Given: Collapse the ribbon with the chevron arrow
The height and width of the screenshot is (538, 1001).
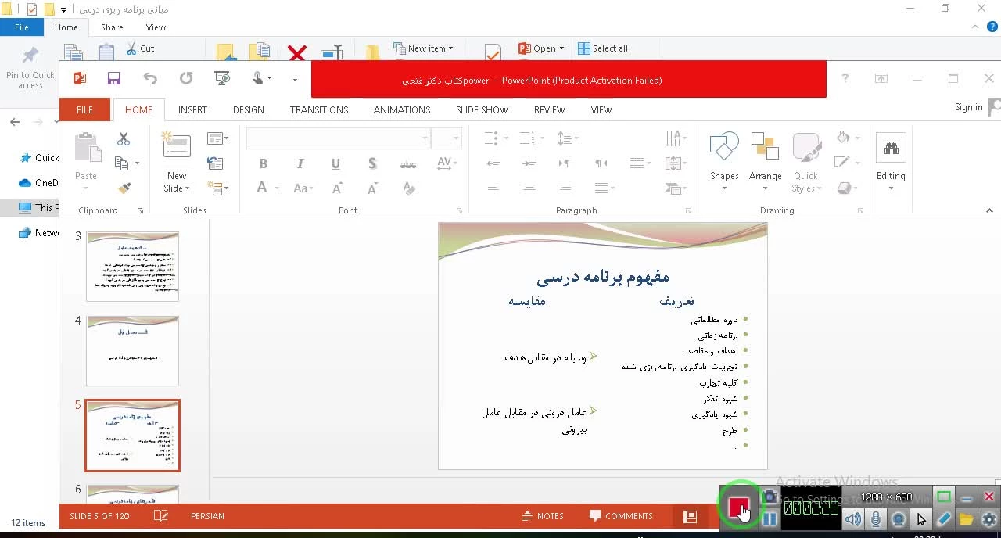Looking at the screenshot, I should pyautogui.click(x=989, y=210).
